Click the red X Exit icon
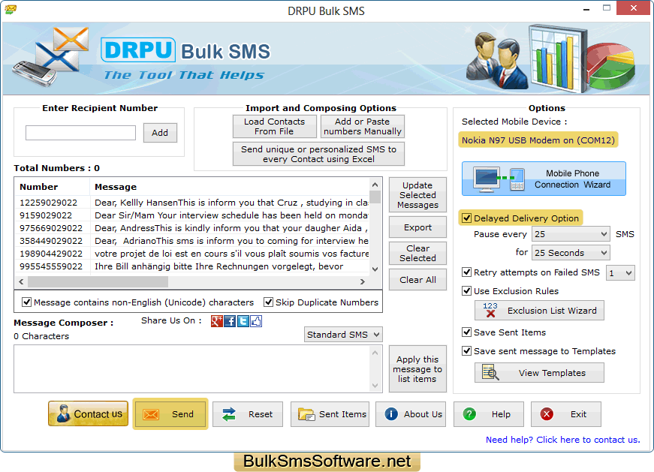 [547, 414]
